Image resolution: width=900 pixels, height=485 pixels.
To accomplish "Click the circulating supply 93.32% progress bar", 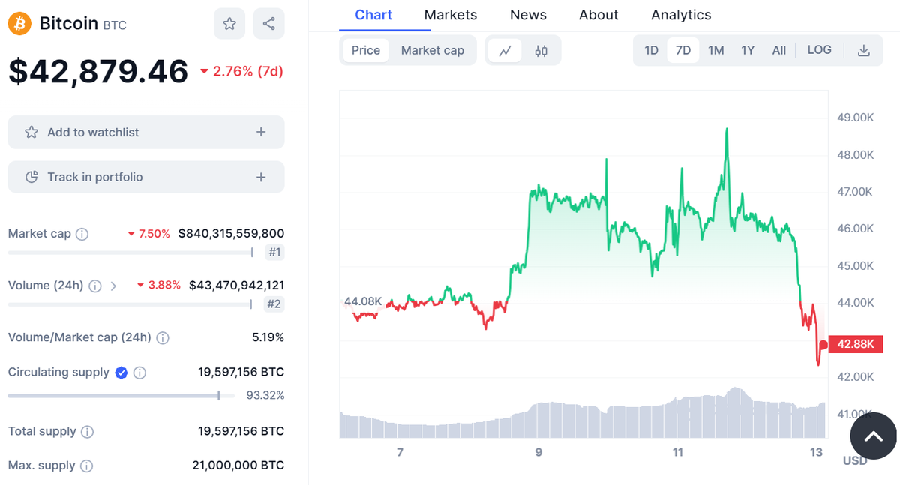I will tap(121, 395).
